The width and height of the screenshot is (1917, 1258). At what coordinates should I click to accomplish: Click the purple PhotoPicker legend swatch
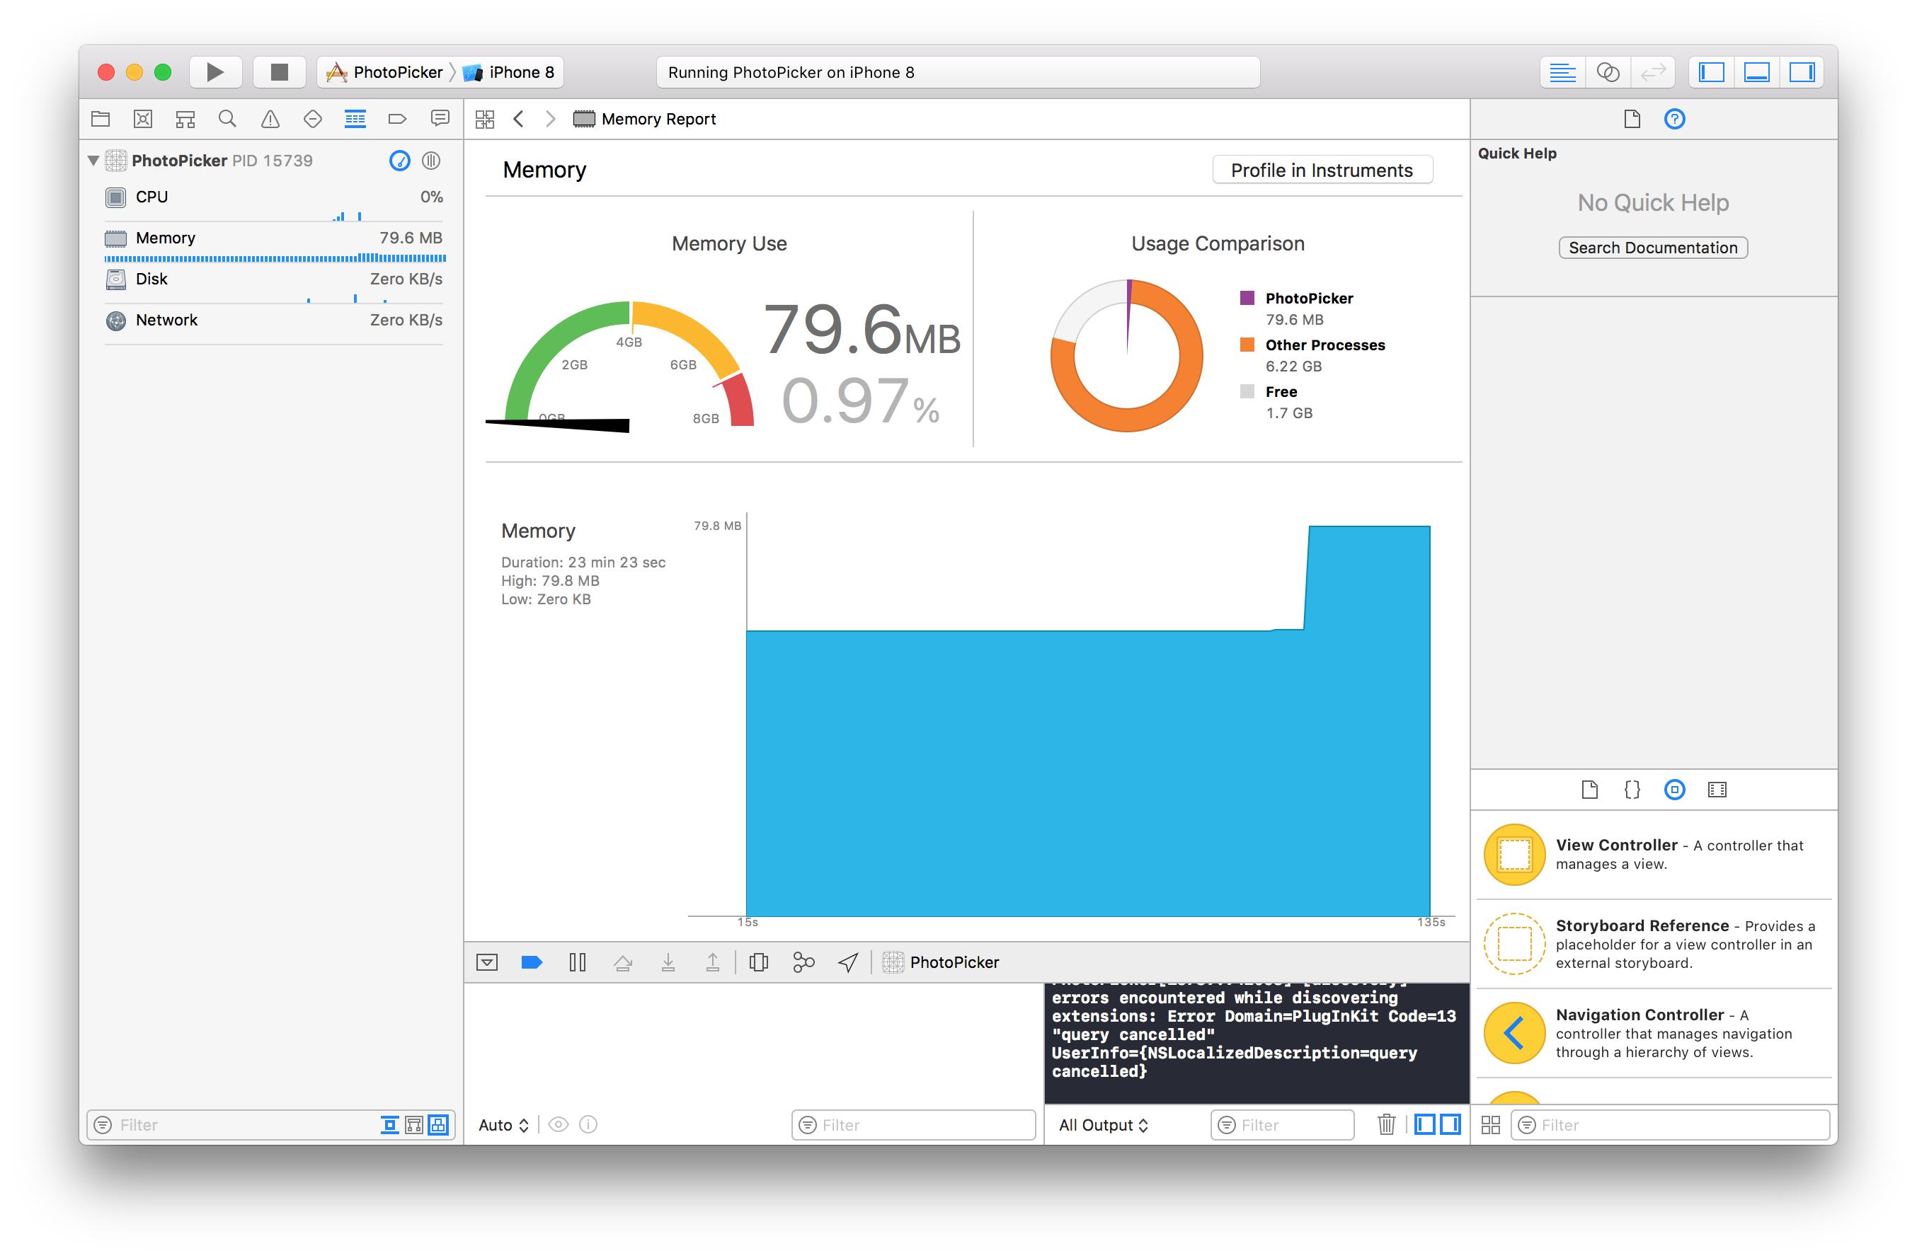tap(1247, 298)
